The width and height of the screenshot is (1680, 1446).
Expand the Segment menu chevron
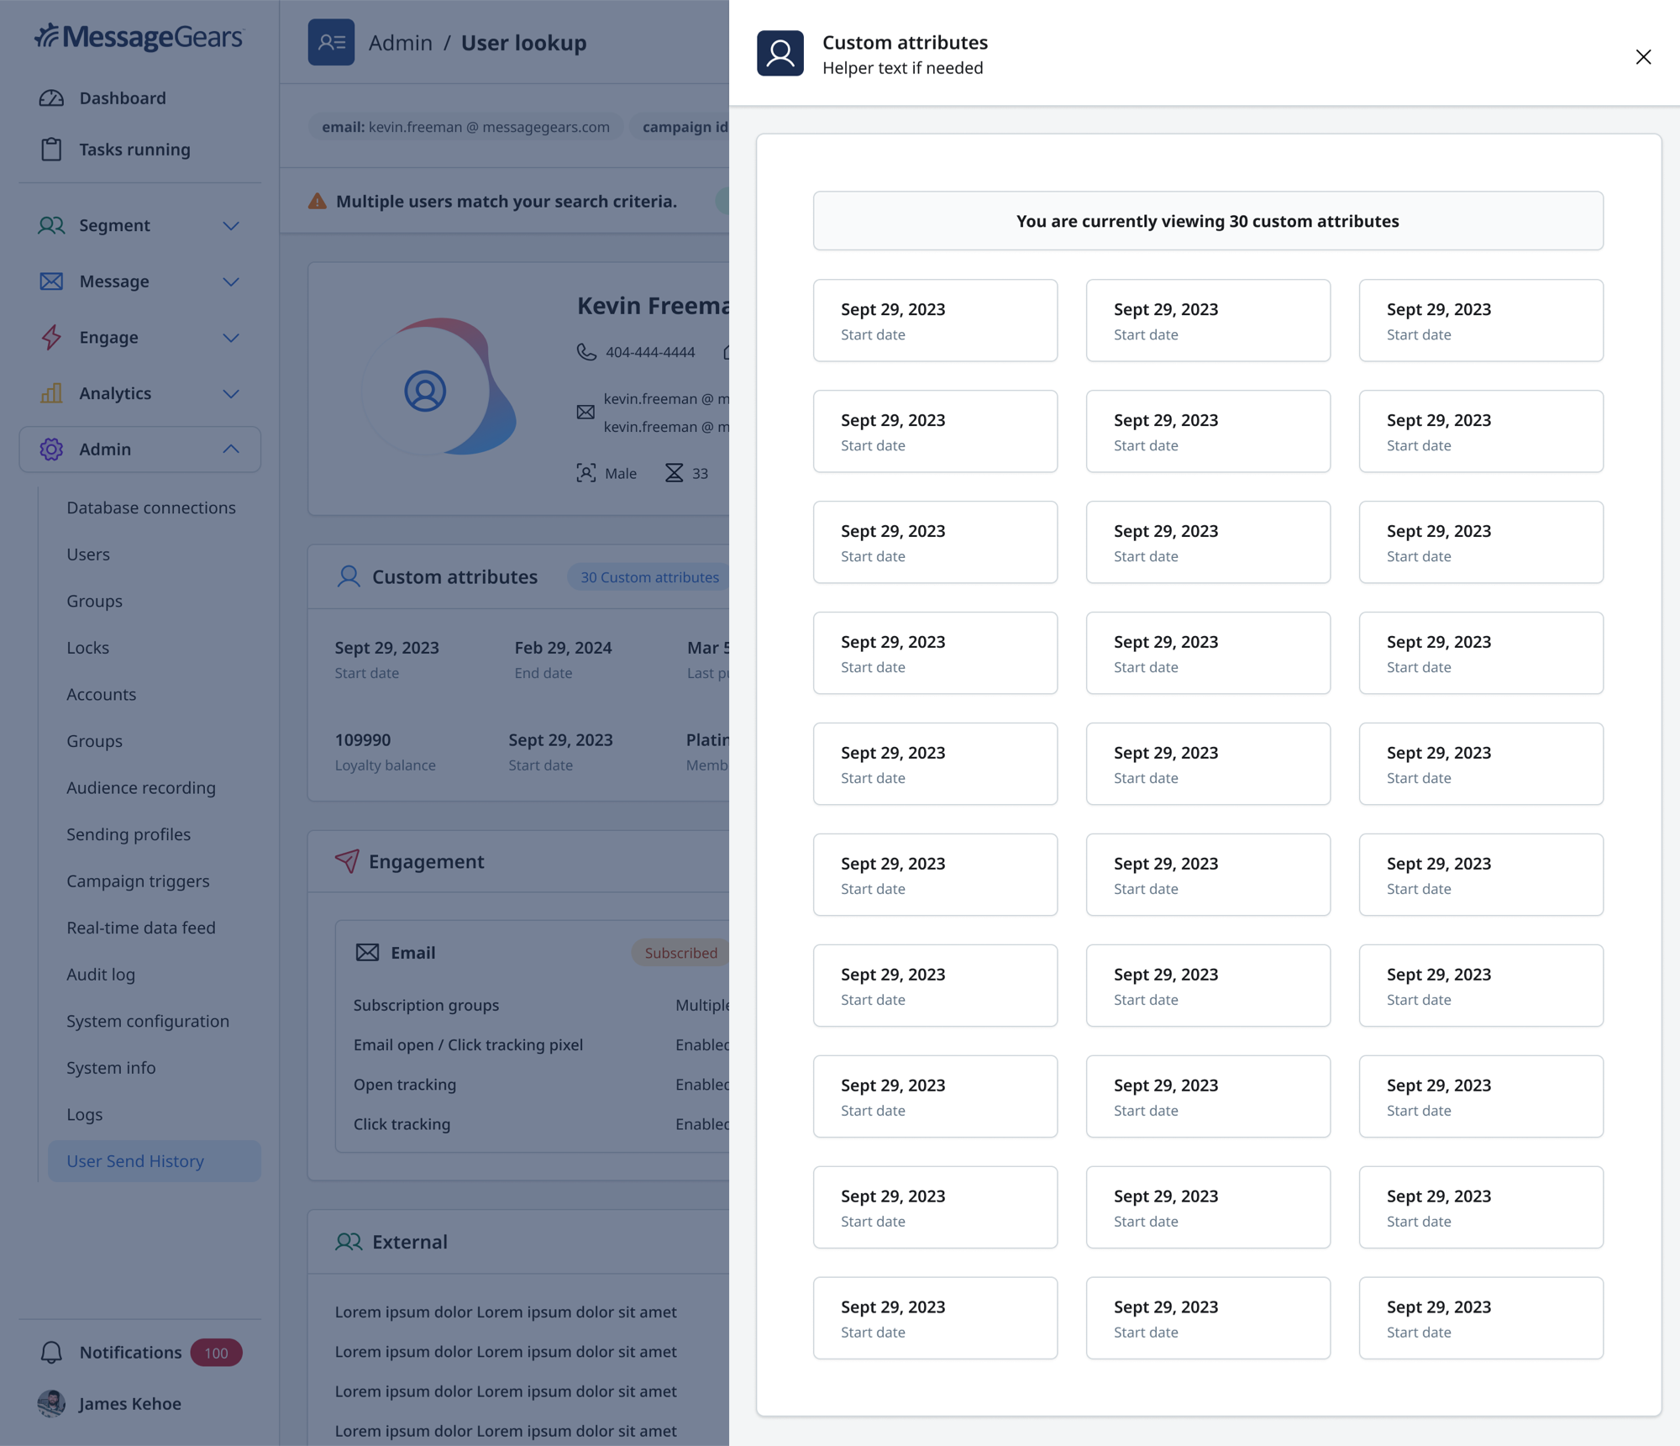click(231, 225)
